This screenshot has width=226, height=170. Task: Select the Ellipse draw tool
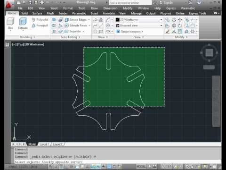click(108, 31)
